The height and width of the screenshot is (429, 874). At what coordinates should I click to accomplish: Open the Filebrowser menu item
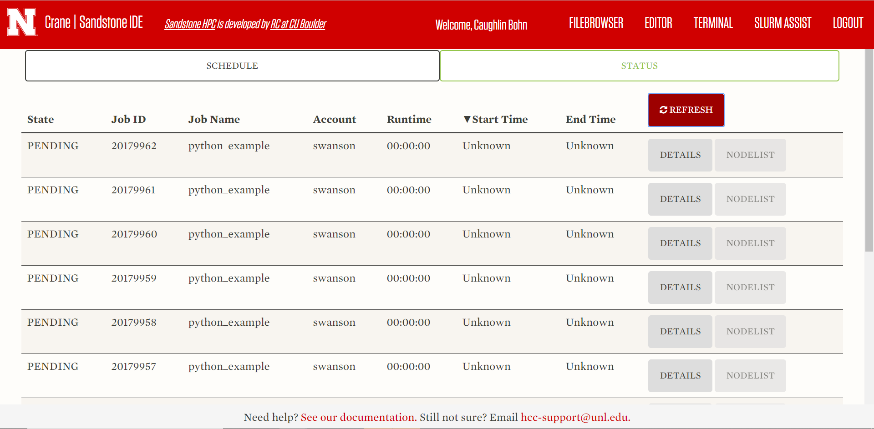(x=595, y=23)
